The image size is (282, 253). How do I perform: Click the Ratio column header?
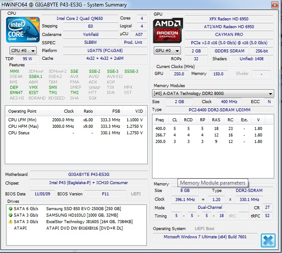pyautogui.click(x=86, y=111)
